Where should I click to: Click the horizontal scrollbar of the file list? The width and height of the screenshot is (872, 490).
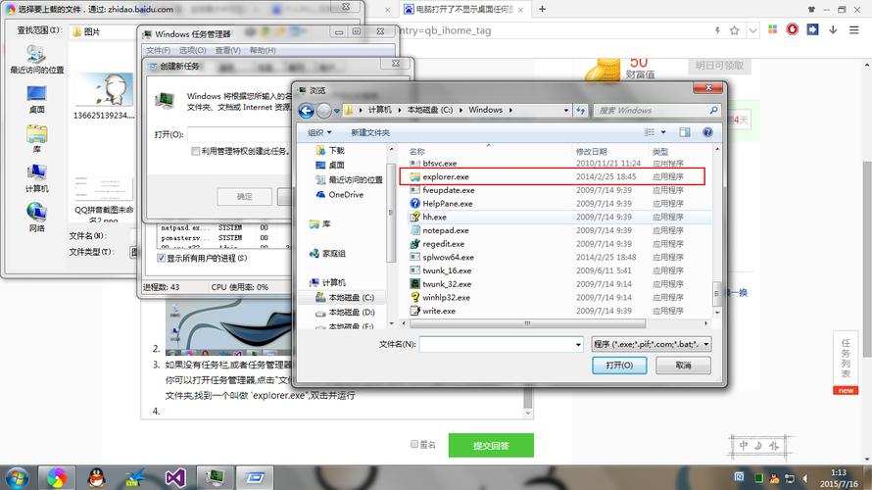(x=527, y=323)
